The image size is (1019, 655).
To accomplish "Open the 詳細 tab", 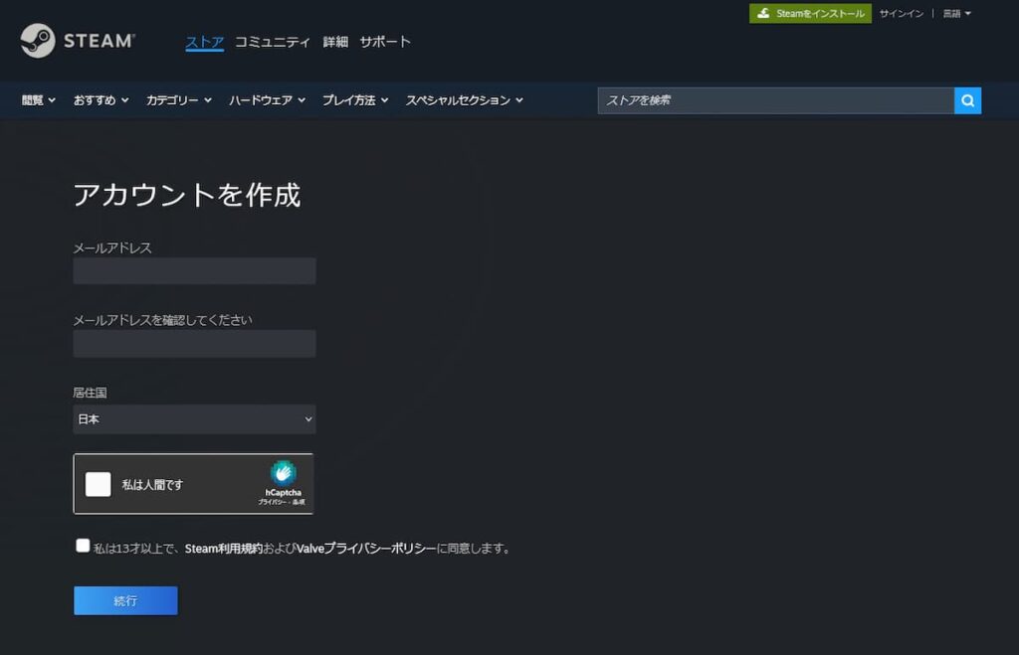I will (335, 42).
